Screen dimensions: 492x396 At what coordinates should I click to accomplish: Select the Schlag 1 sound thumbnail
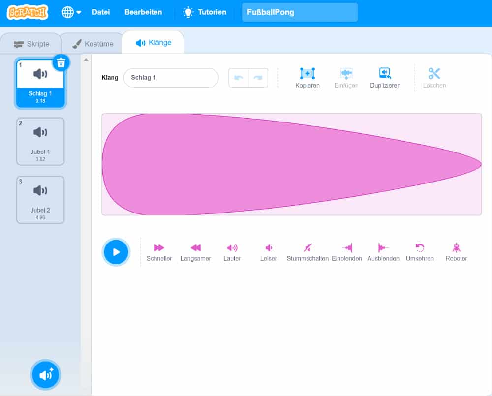pos(40,83)
